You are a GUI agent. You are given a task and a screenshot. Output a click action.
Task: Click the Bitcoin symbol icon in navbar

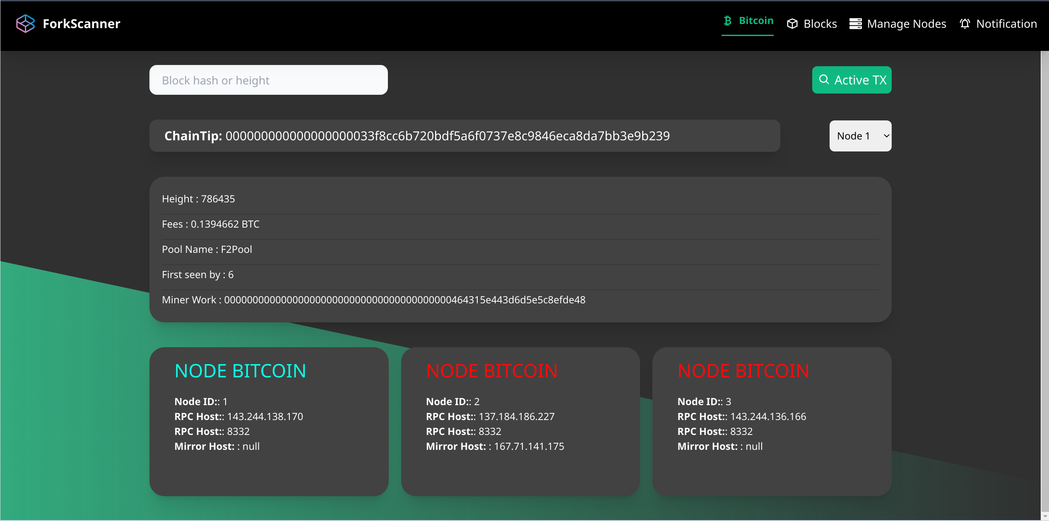click(727, 21)
